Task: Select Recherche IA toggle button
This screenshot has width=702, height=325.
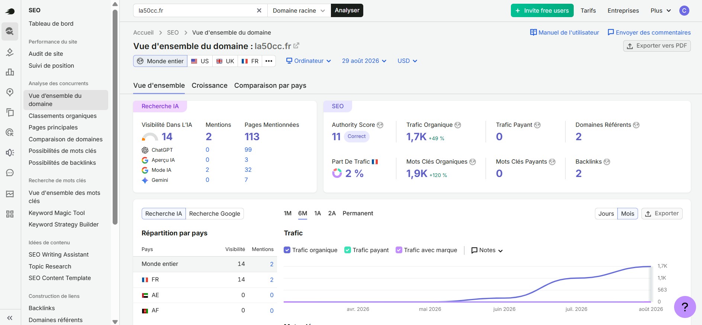Action: pos(164,213)
